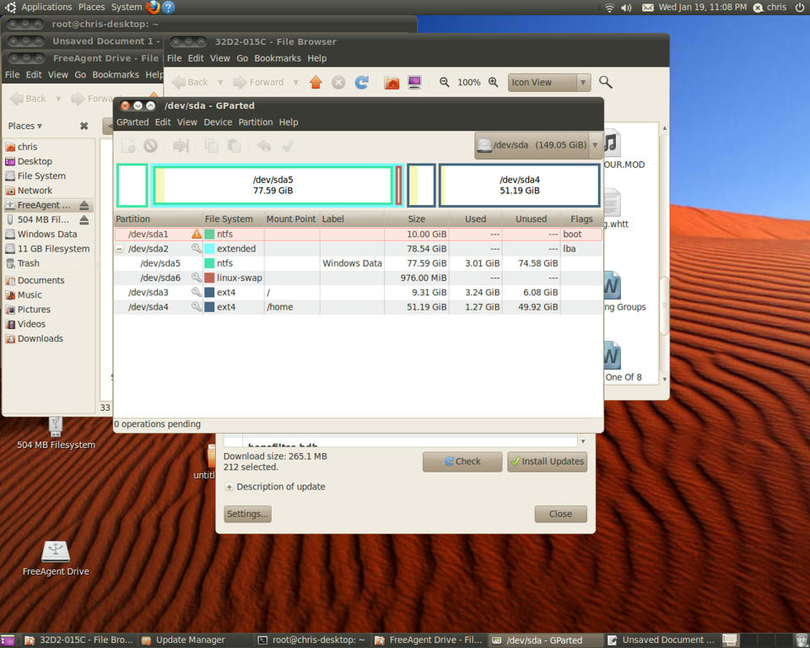Image resolution: width=810 pixels, height=648 pixels.
Task: Open the Partition menu in GParted
Action: (255, 122)
